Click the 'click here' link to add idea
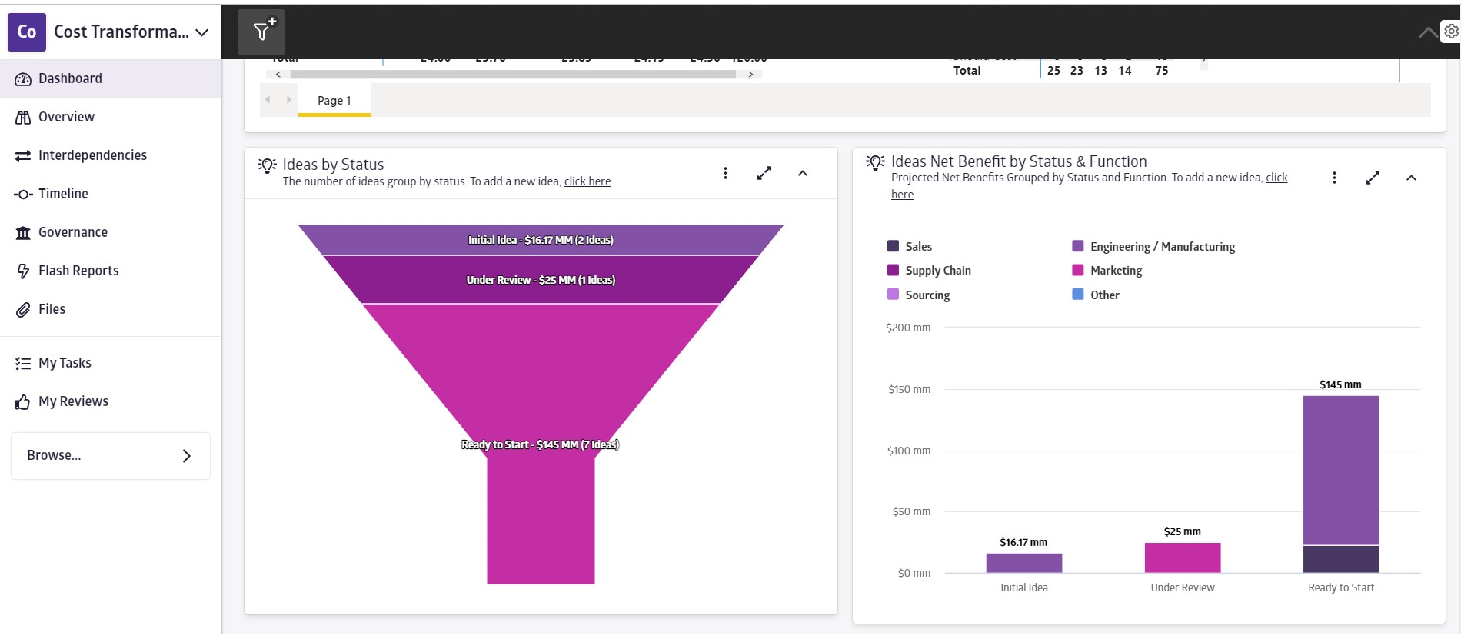The image size is (1461, 639). tap(587, 181)
